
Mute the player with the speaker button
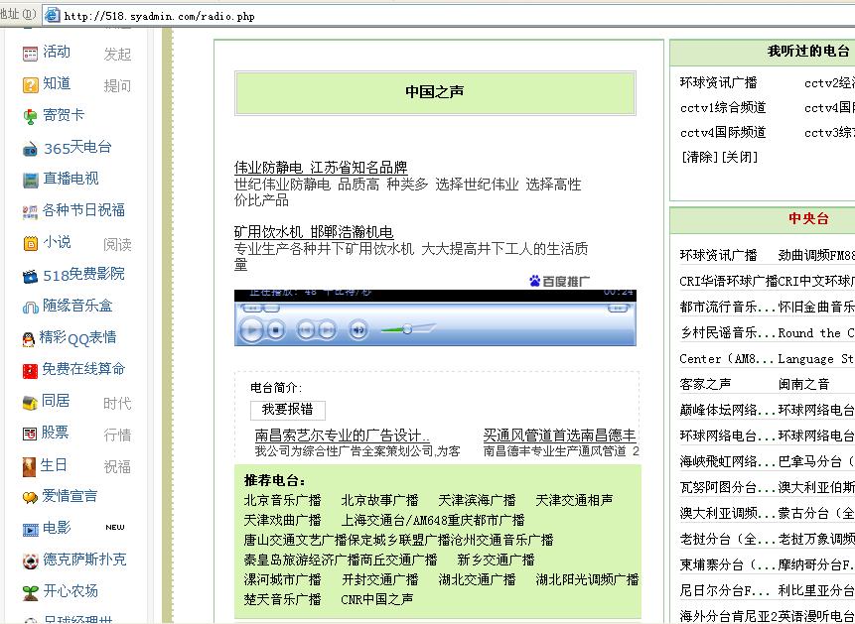[358, 329]
